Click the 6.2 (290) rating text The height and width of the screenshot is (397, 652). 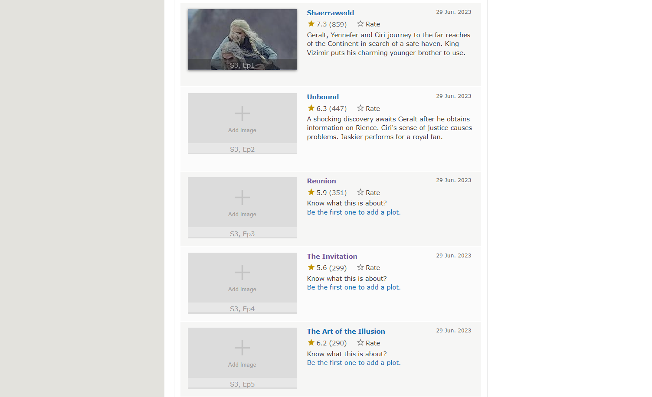[x=331, y=343]
